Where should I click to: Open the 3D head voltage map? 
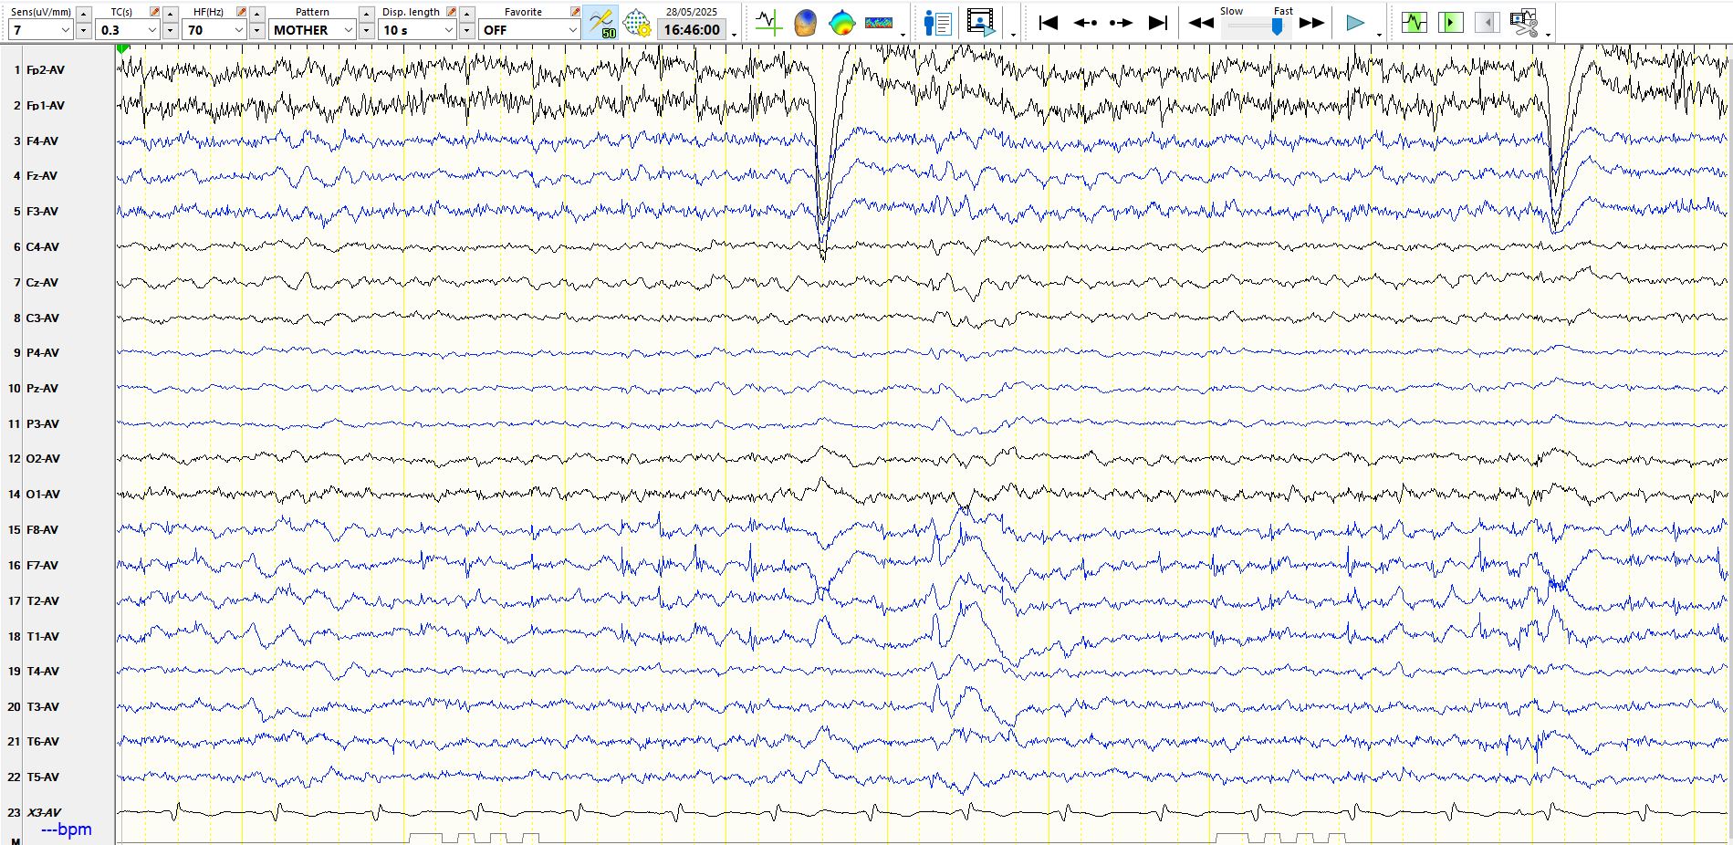805,23
